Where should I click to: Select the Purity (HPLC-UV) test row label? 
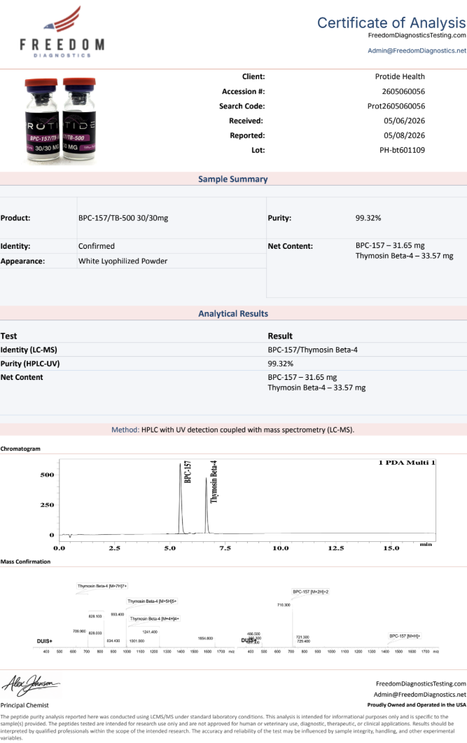point(30,364)
